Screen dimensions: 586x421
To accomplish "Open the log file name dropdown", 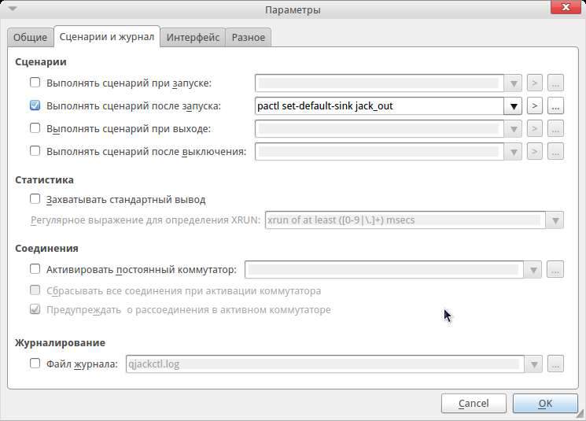I will (x=535, y=364).
